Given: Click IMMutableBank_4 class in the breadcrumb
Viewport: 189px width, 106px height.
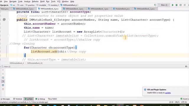Looking at the screenshot, I should [69, 5].
